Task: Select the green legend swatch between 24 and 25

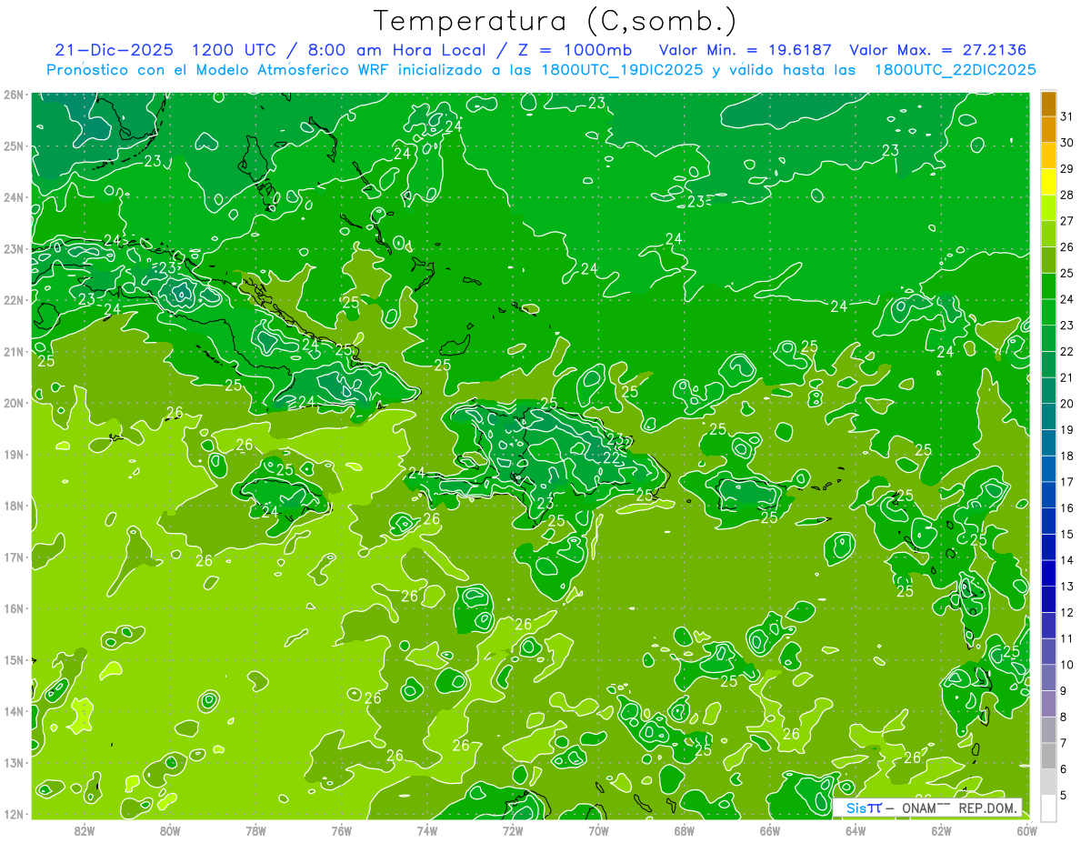Action: coord(1048,286)
